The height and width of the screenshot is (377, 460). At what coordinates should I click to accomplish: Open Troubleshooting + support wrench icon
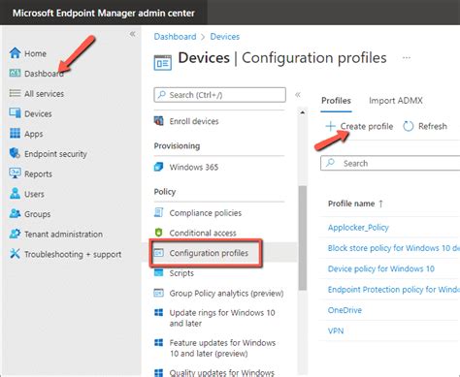pos(15,254)
